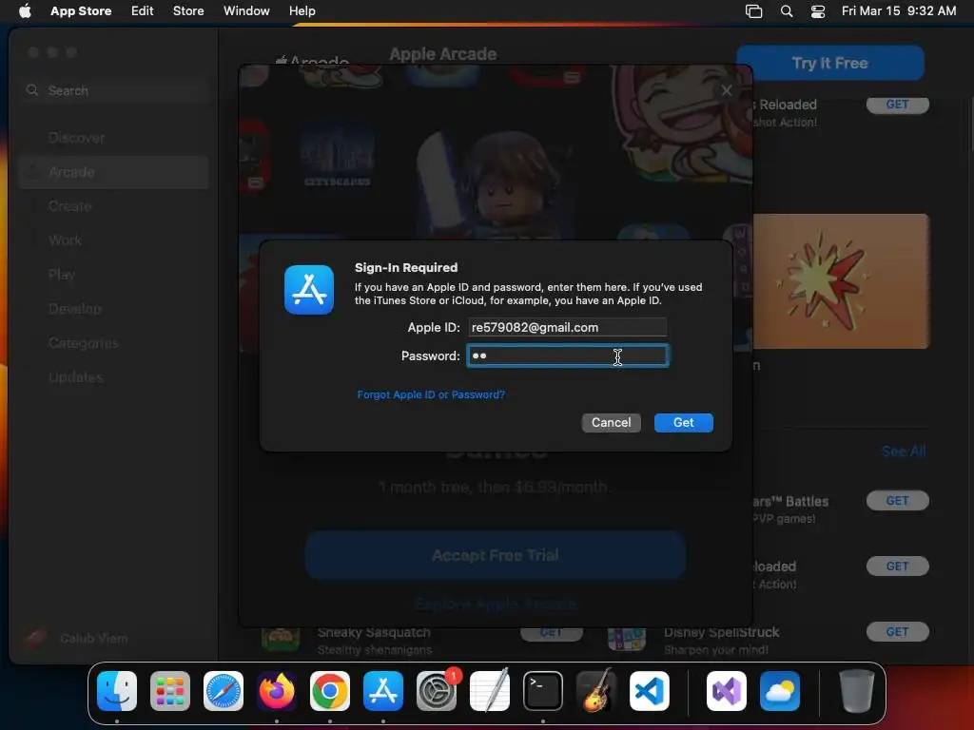974x730 pixels.
Task: Launch Google Chrome from the Dock
Action: pos(330,691)
